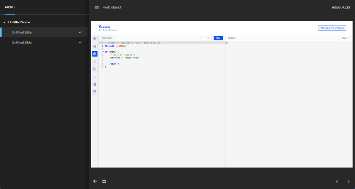Select the active C++ language icon
Viewport: 355px width, 189px height.
(95, 54)
